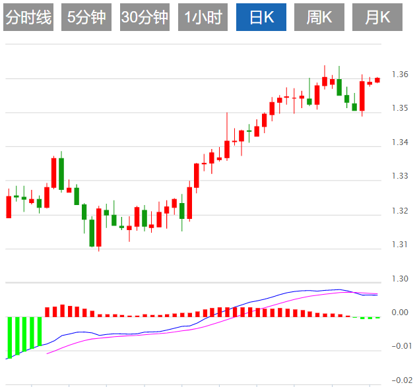The width and height of the screenshot is (419, 387).
Task: Click the 1.30 price axis label
Action: (399, 279)
